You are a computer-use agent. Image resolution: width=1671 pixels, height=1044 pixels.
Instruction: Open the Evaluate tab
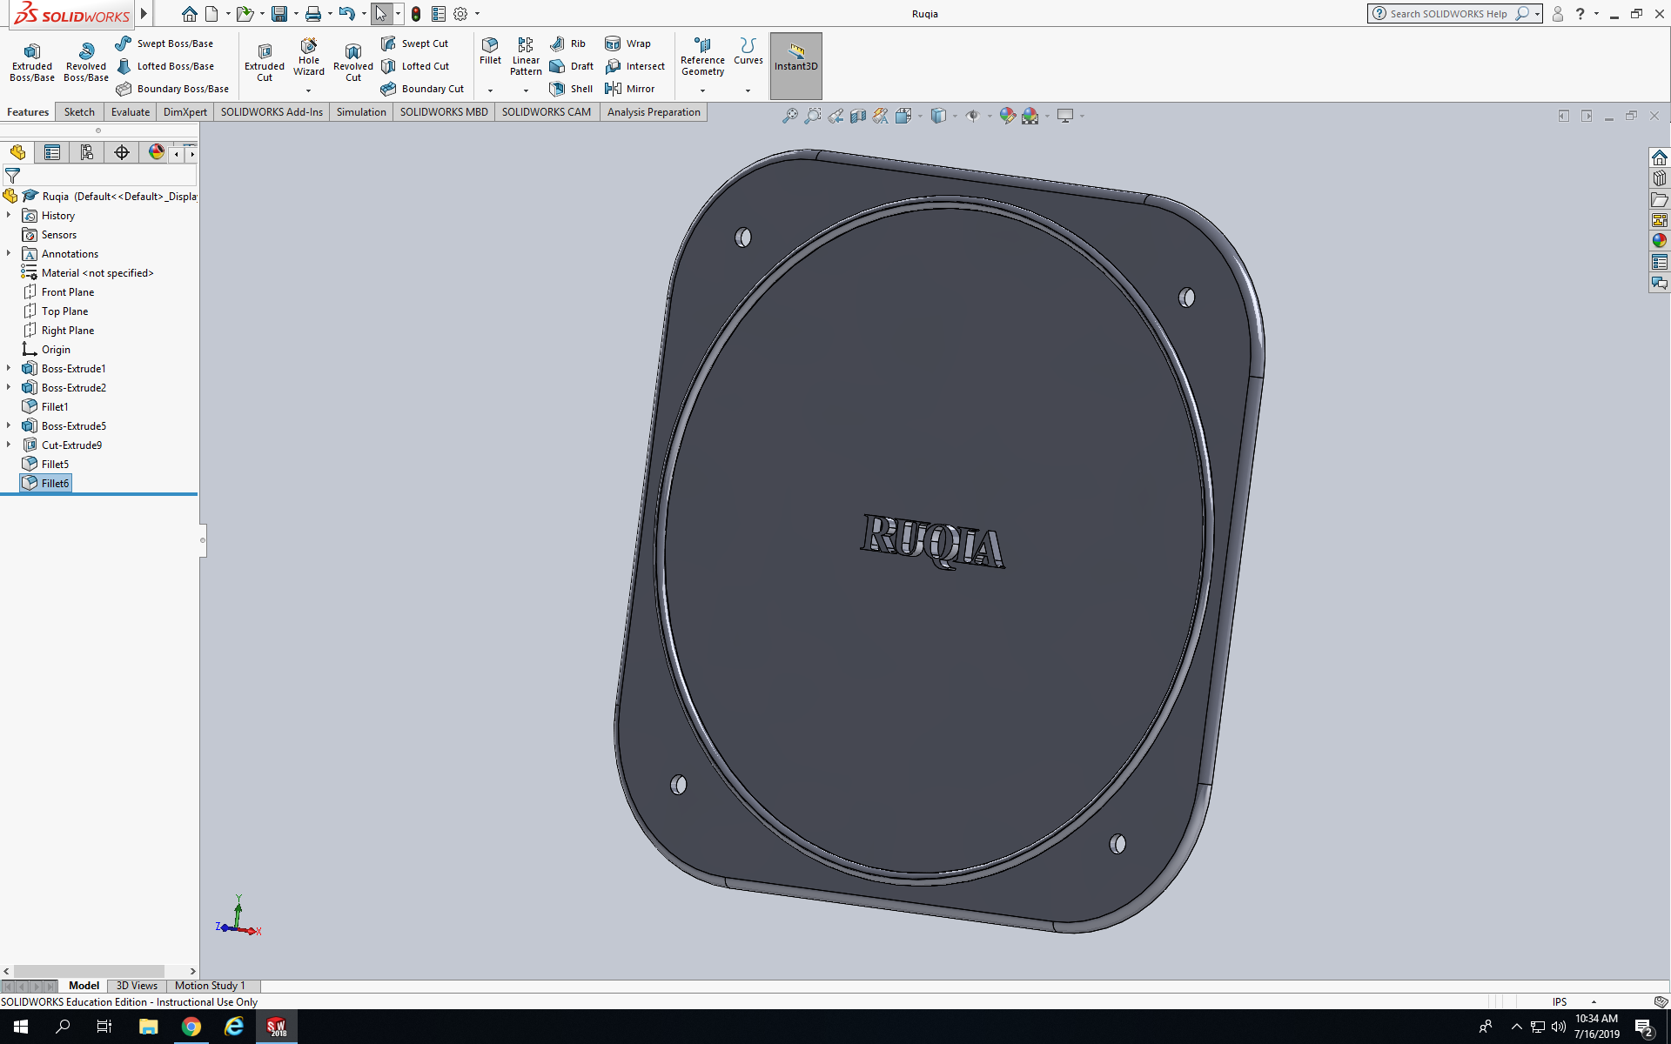[x=131, y=112]
